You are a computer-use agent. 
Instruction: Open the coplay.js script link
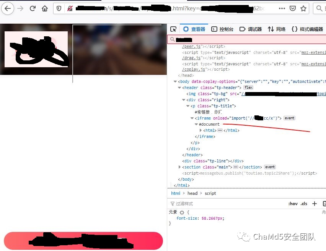click(194, 70)
